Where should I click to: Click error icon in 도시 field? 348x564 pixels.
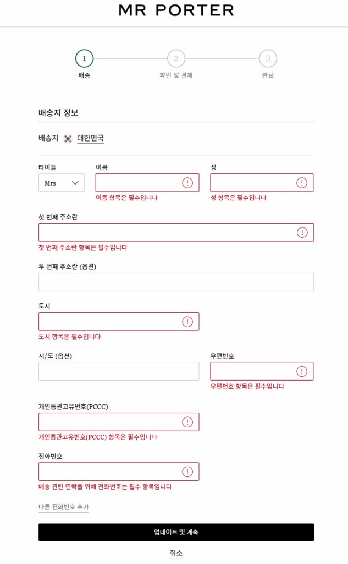[x=187, y=322]
